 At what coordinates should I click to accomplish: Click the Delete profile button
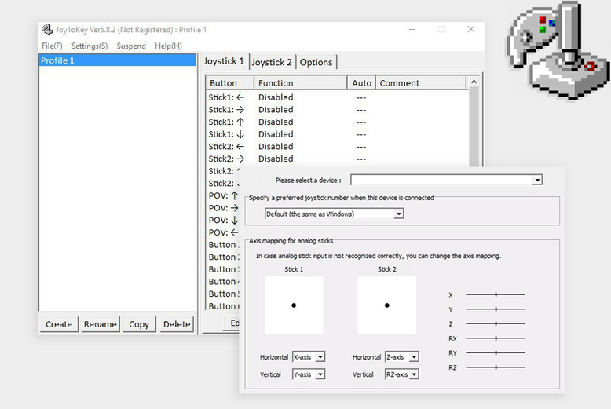pos(177,324)
